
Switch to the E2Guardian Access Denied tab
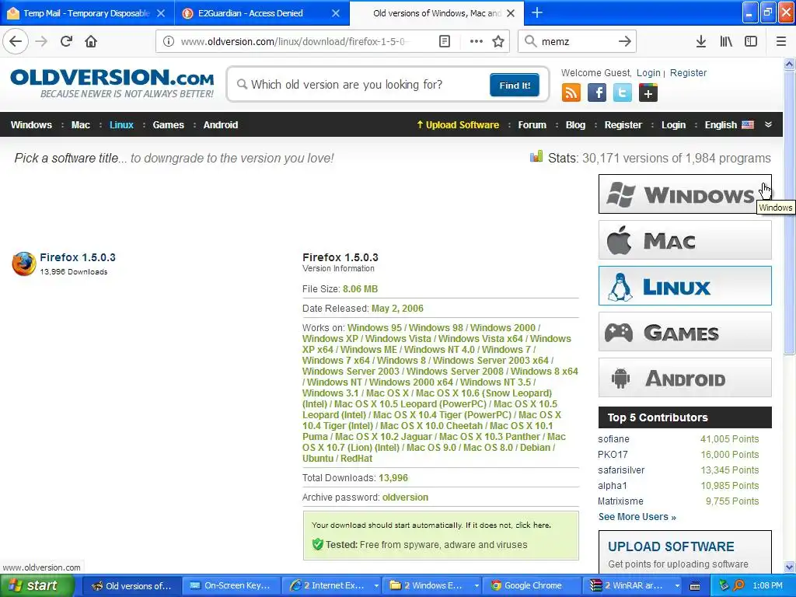261,13
